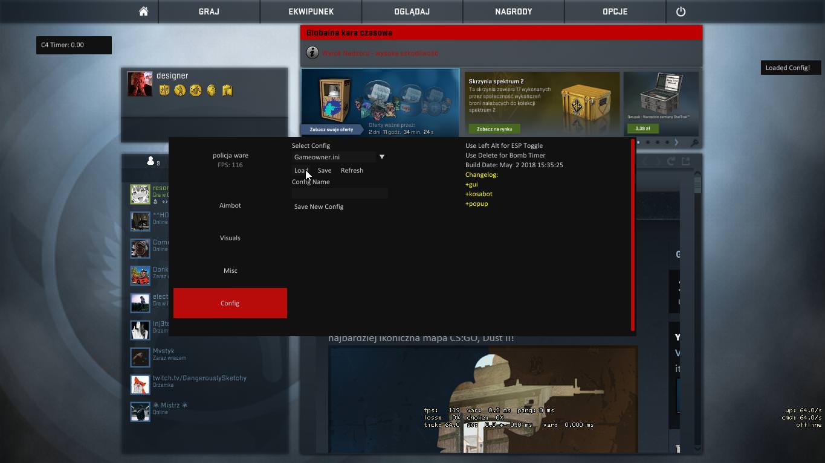Select the third gold medal under designer
This screenshot has width=825, height=463.
click(x=195, y=91)
